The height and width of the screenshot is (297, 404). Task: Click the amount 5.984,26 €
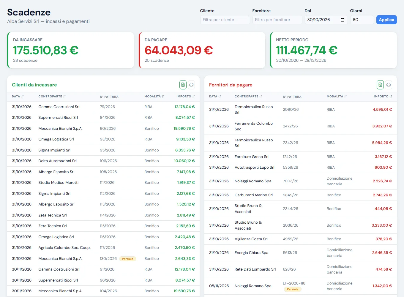point(382,143)
